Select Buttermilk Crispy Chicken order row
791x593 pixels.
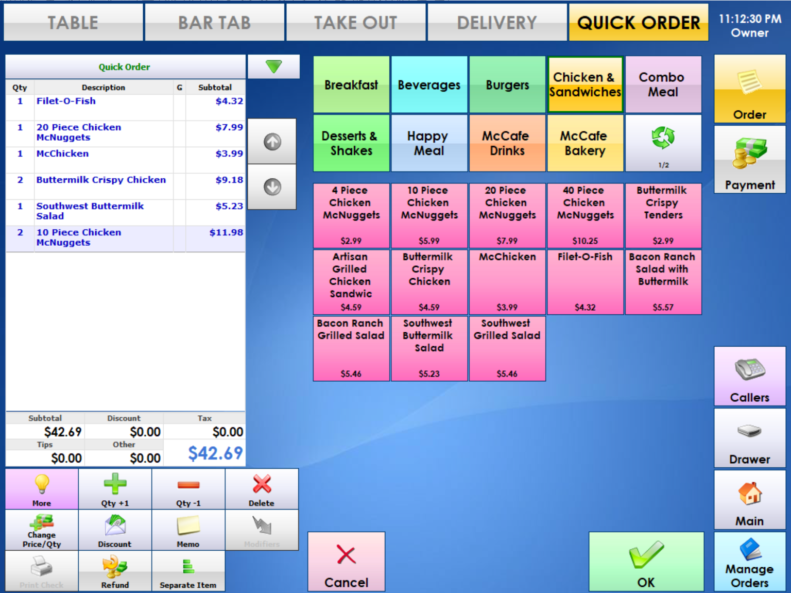pyautogui.click(x=125, y=187)
